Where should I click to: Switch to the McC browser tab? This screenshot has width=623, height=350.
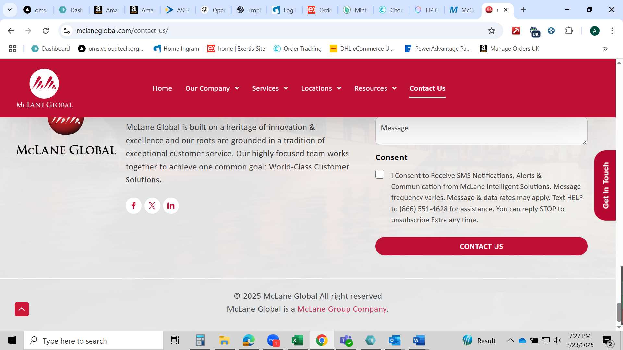tap(462, 10)
